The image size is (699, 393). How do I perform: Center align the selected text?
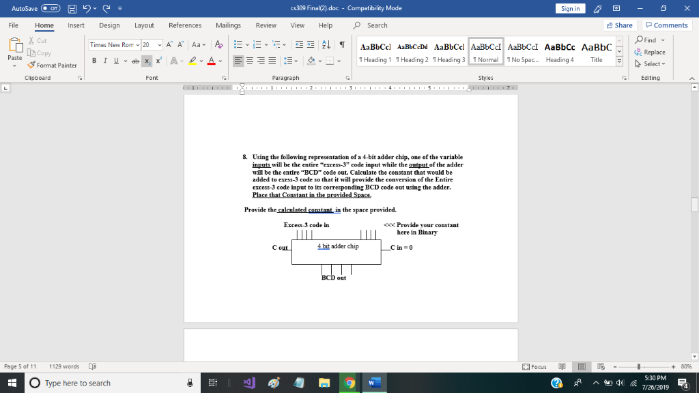click(x=248, y=61)
